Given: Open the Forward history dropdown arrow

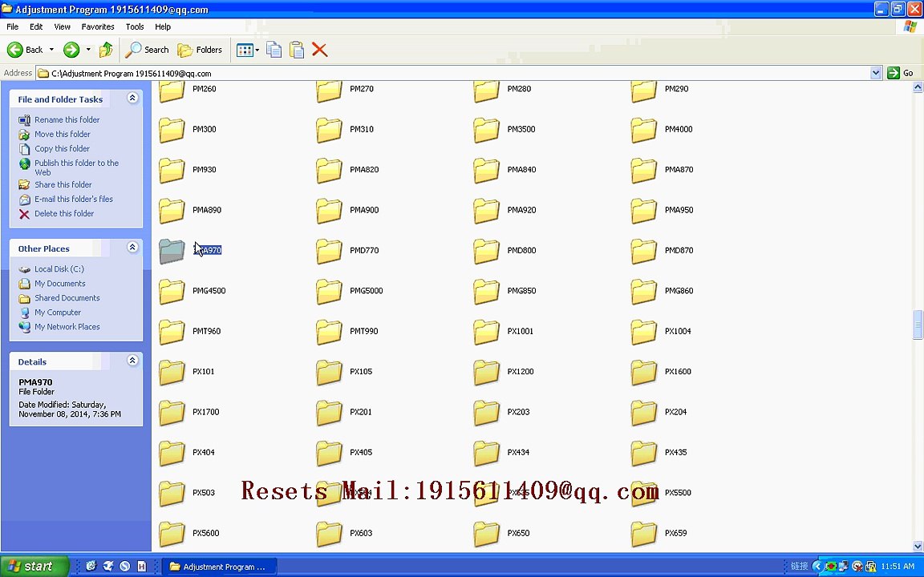Looking at the screenshot, I should click(x=88, y=50).
